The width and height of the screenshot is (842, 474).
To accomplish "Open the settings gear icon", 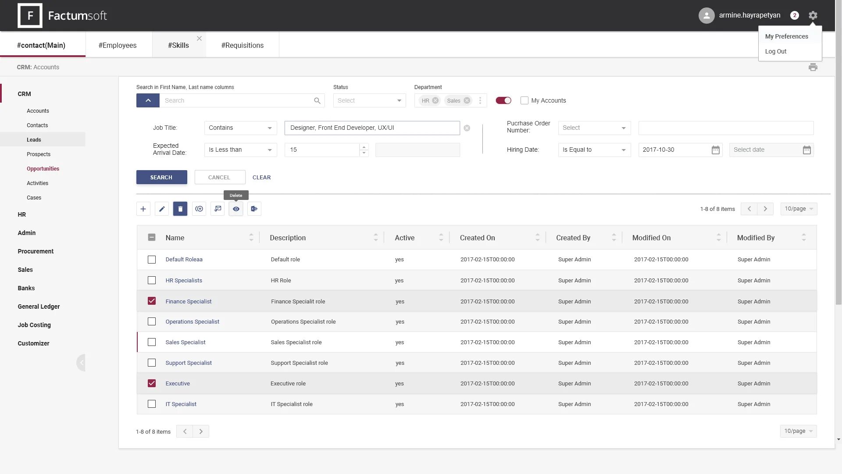I will [x=813, y=15].
